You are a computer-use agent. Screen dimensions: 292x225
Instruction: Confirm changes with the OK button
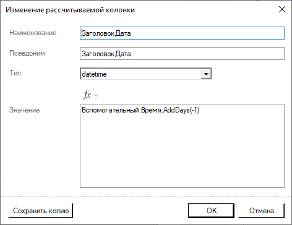click(212, 211)
